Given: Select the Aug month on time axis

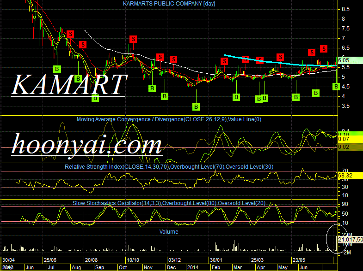Looking at the screenshot, I should point(76,267).
